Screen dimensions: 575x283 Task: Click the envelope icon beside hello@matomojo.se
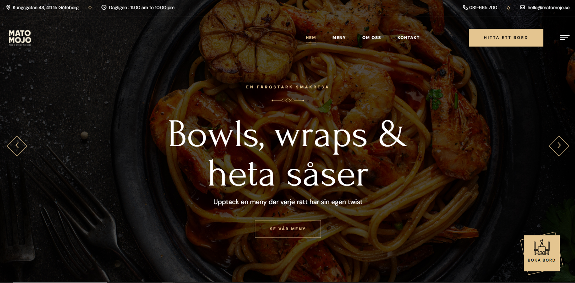tap(522, 7)
